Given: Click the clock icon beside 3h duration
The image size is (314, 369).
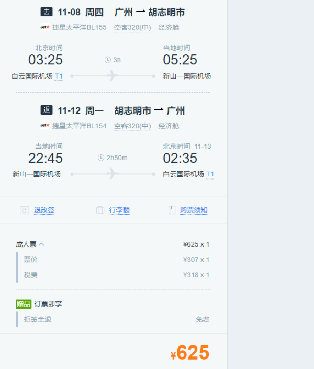Looking at the screenshot, I should coord(108,60).
